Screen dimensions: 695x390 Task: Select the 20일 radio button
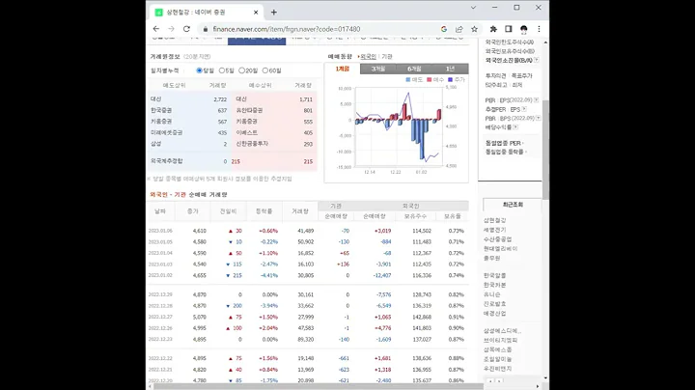241,70
